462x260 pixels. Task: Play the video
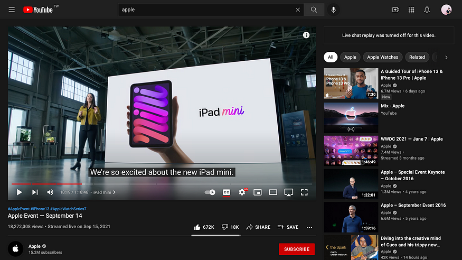point(19,192)
